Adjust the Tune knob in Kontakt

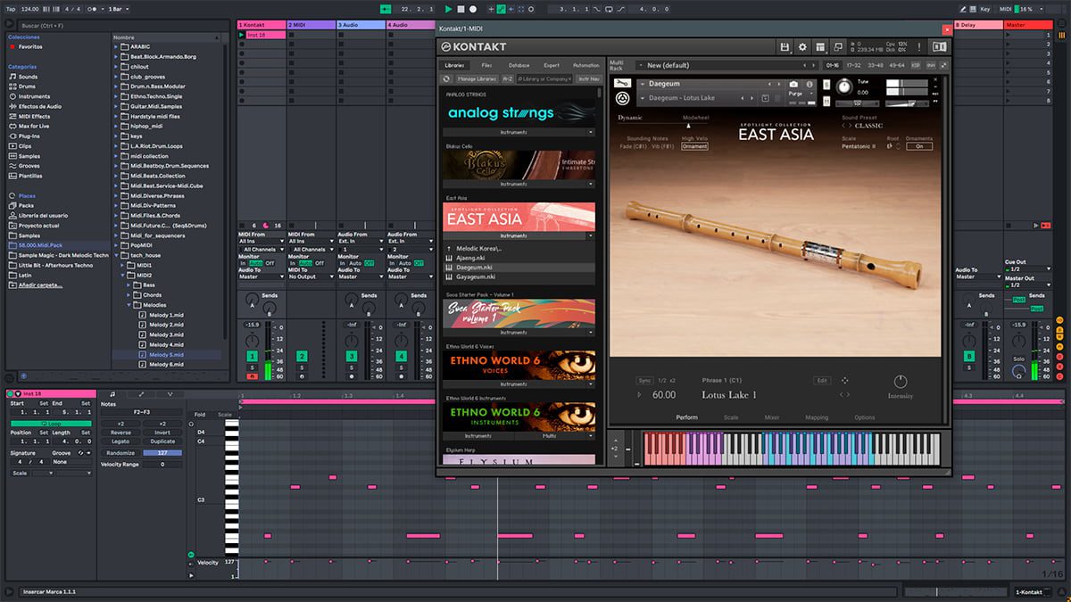pyautogui.click(x=843, y=87)
